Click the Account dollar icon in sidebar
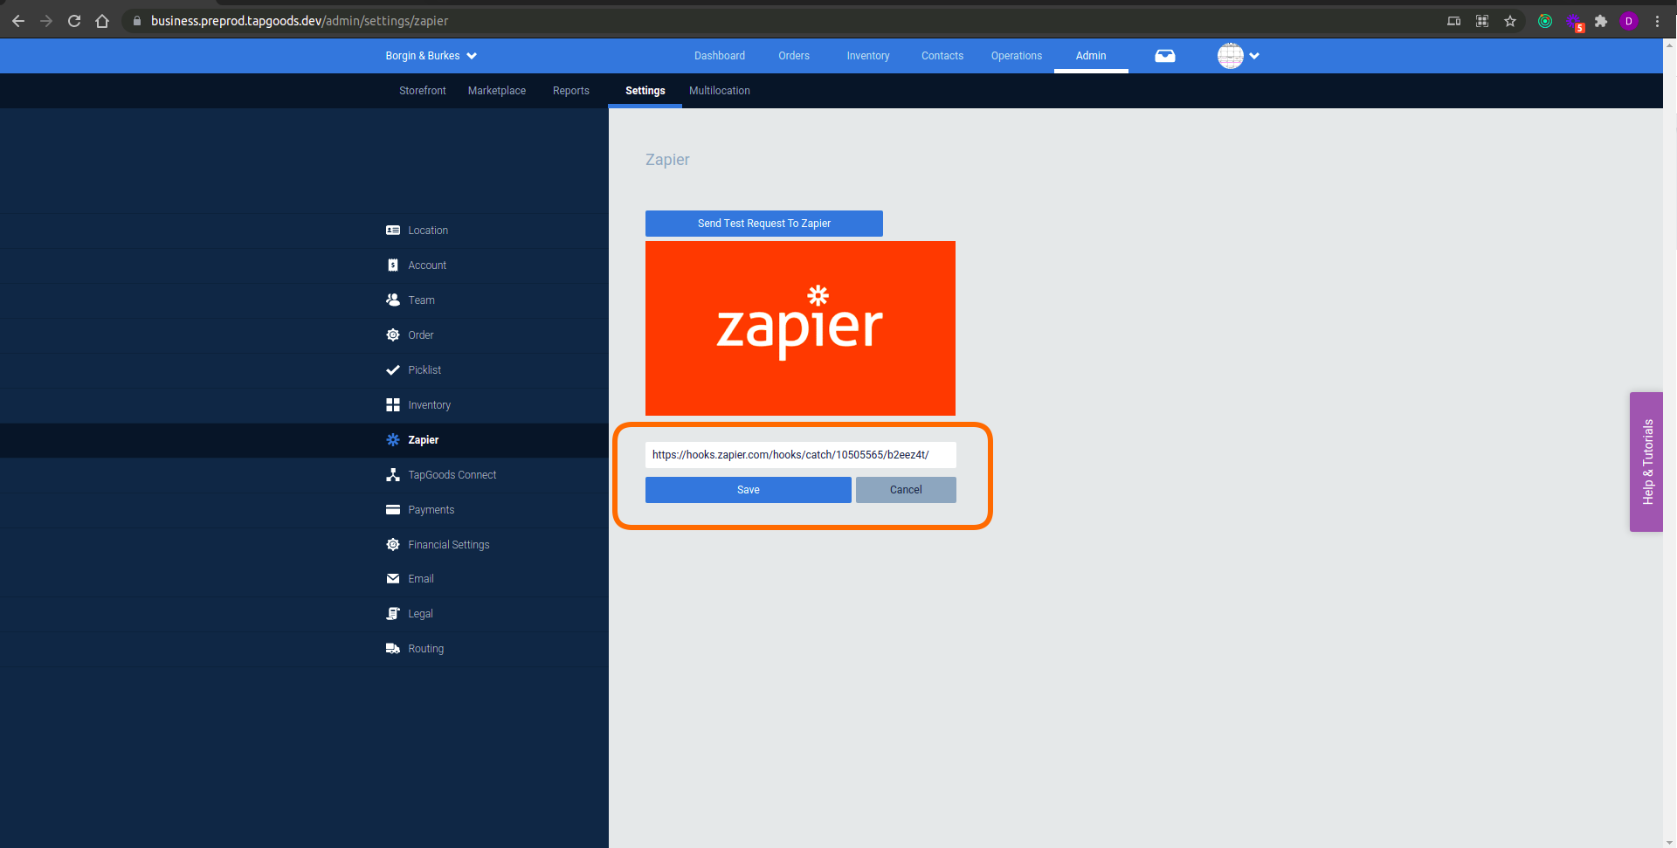The height and width of the screenshot is (848, 1677). [x=393, y=265]
